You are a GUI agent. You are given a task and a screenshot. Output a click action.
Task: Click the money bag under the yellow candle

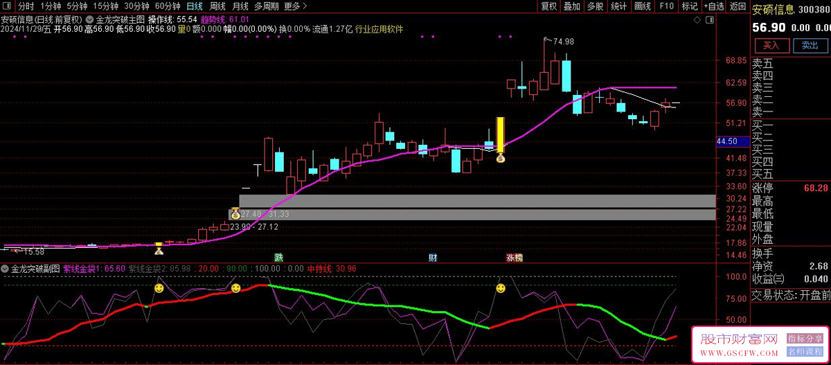[x=501, y=158]
